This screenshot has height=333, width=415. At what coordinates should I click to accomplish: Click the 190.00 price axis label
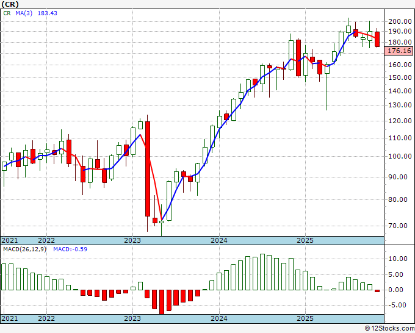[x=400, y=31]
